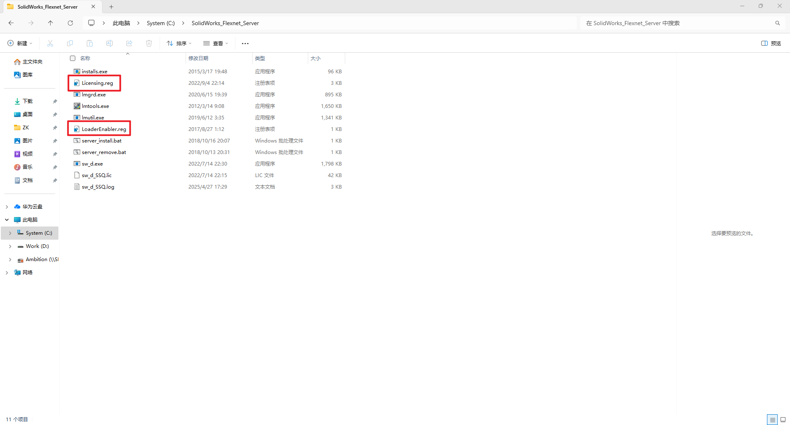Viewport: 790px width, 425px height.
Task: Select lmgrd.exe file
Action: point(94,95)
